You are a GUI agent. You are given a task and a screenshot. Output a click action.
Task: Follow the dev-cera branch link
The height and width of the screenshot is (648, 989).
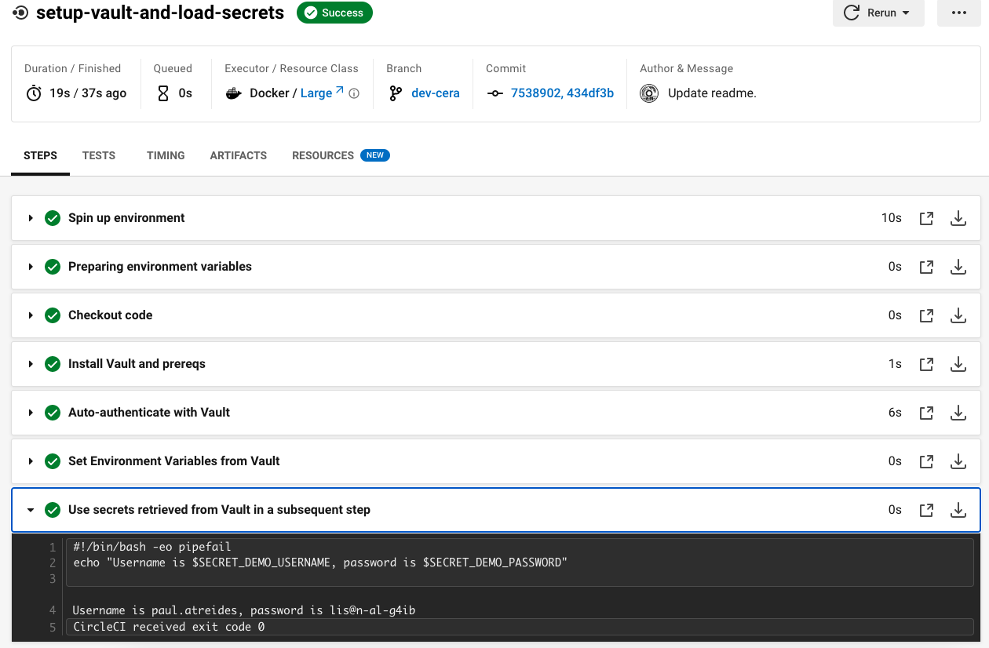tap(435, 93)
